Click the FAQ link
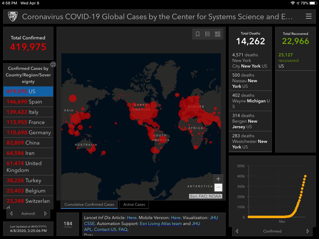This screenshot has width=319, height=239. [x=123, y=229]
